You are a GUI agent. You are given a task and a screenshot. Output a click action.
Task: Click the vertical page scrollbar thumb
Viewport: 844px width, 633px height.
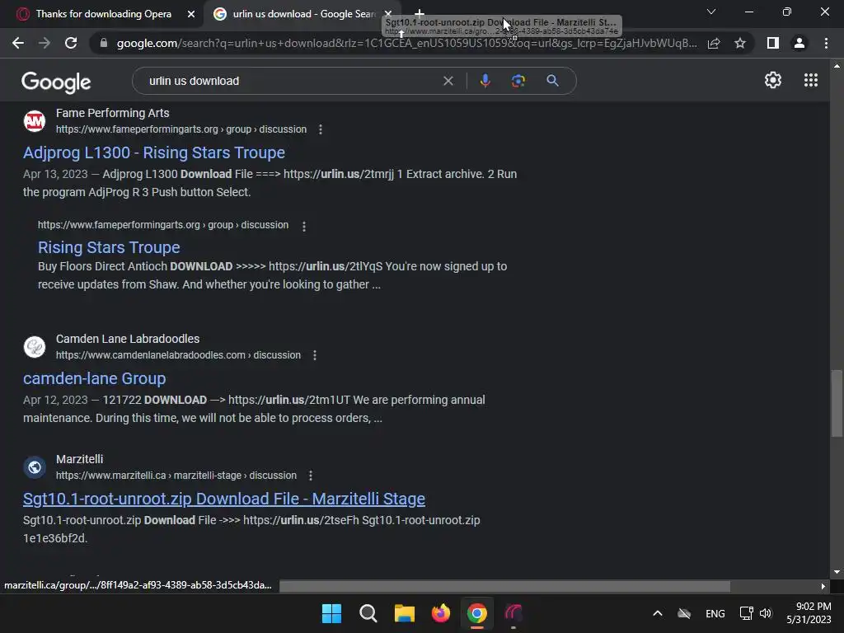(x=837, y=402)
